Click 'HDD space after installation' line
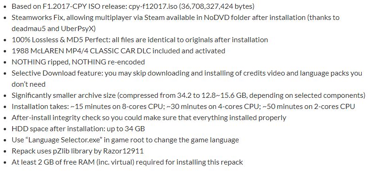The image size is (370, 172). [78, 128]
